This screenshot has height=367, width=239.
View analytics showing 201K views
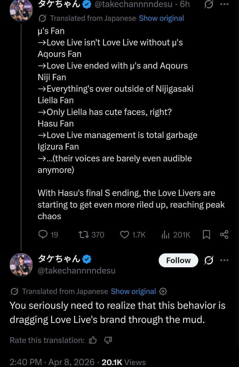coord(166,234)
